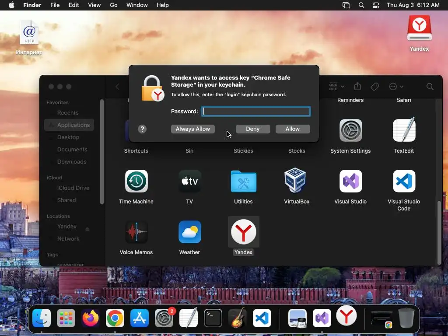Viewport: 448px width, 336px height.
Task: Open GarageBand from the Dock
Action: [x=238, y=318]
